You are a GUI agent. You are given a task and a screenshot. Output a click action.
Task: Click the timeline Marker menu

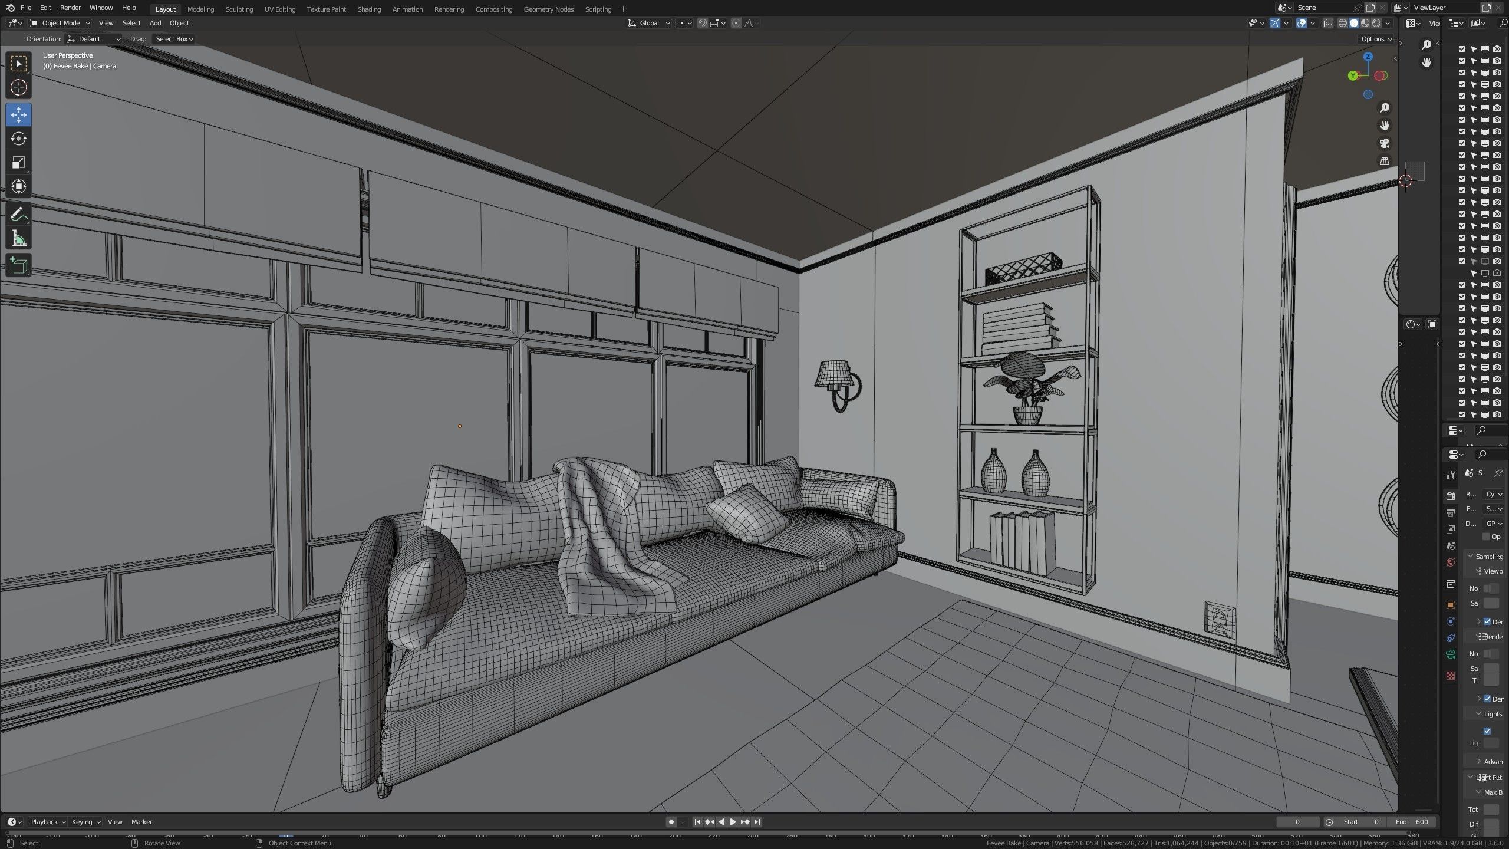pyautogui.click(x=141, y=822)
